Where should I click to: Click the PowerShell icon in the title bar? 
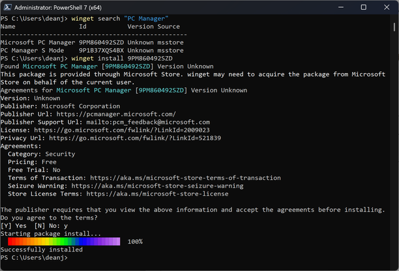(9, 8)
